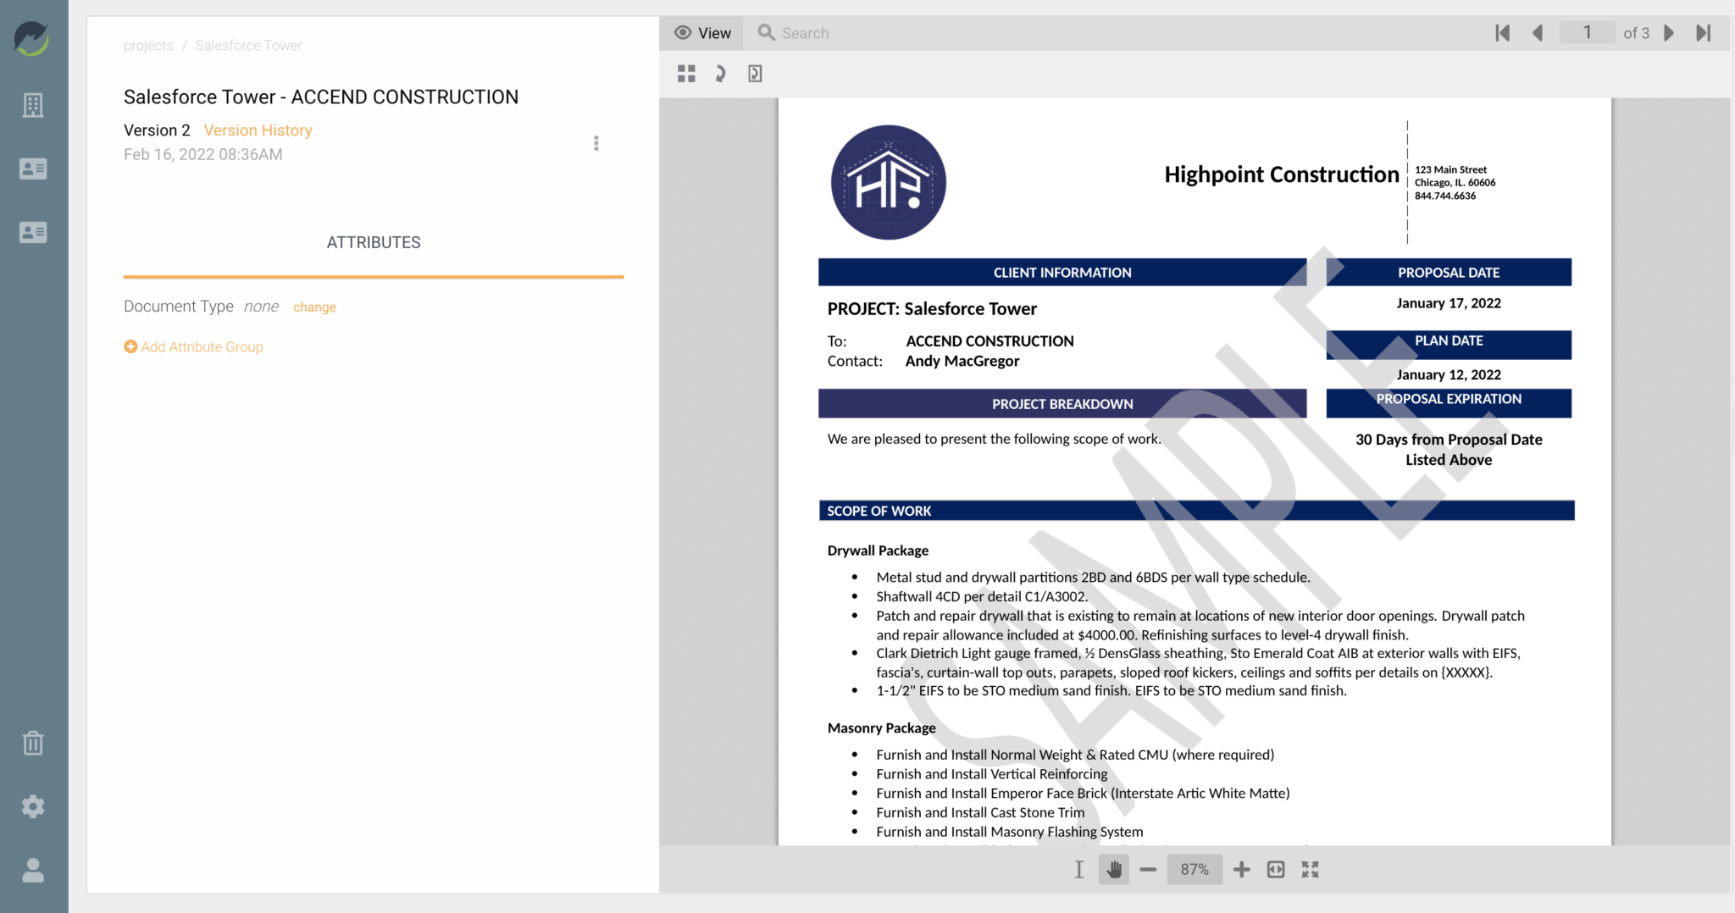Click the PROJECT BREAKDOWN header bar
Viewport: 1735px width, 913px height.
1062,404
